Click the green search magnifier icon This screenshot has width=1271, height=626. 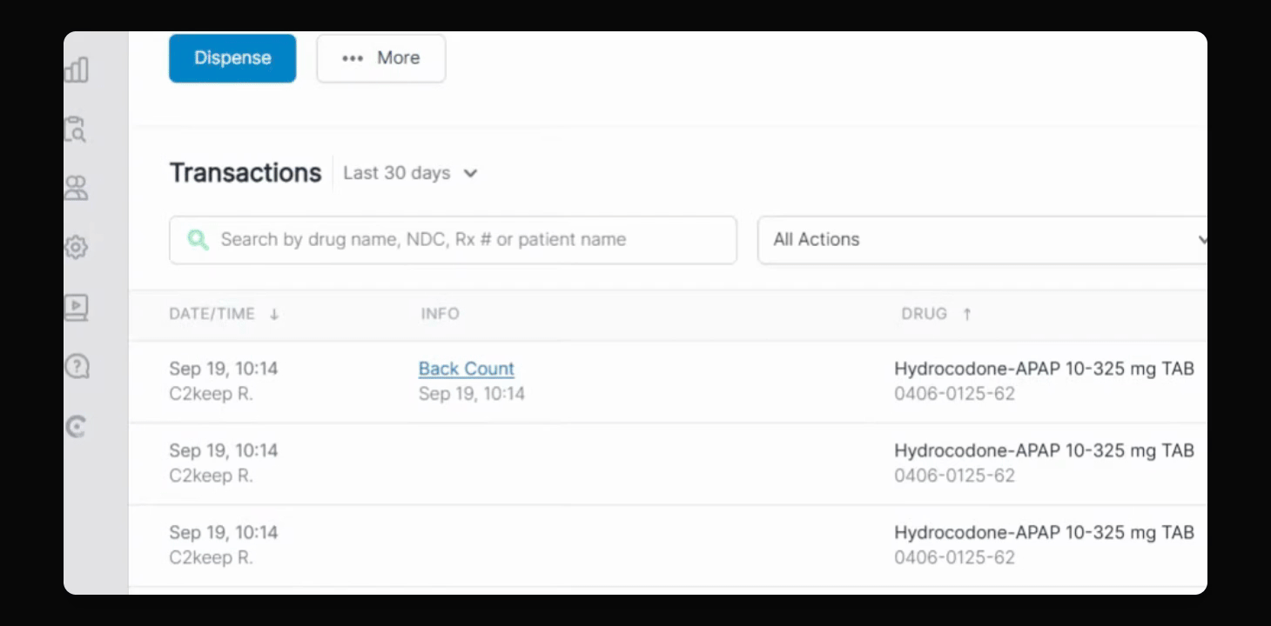click(x=198, y=240)
